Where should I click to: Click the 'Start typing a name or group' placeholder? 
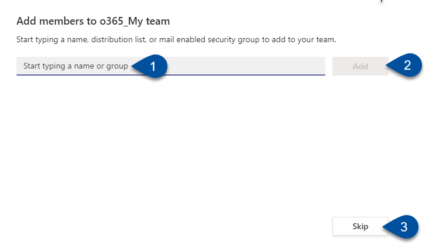[x=75, y=66]
